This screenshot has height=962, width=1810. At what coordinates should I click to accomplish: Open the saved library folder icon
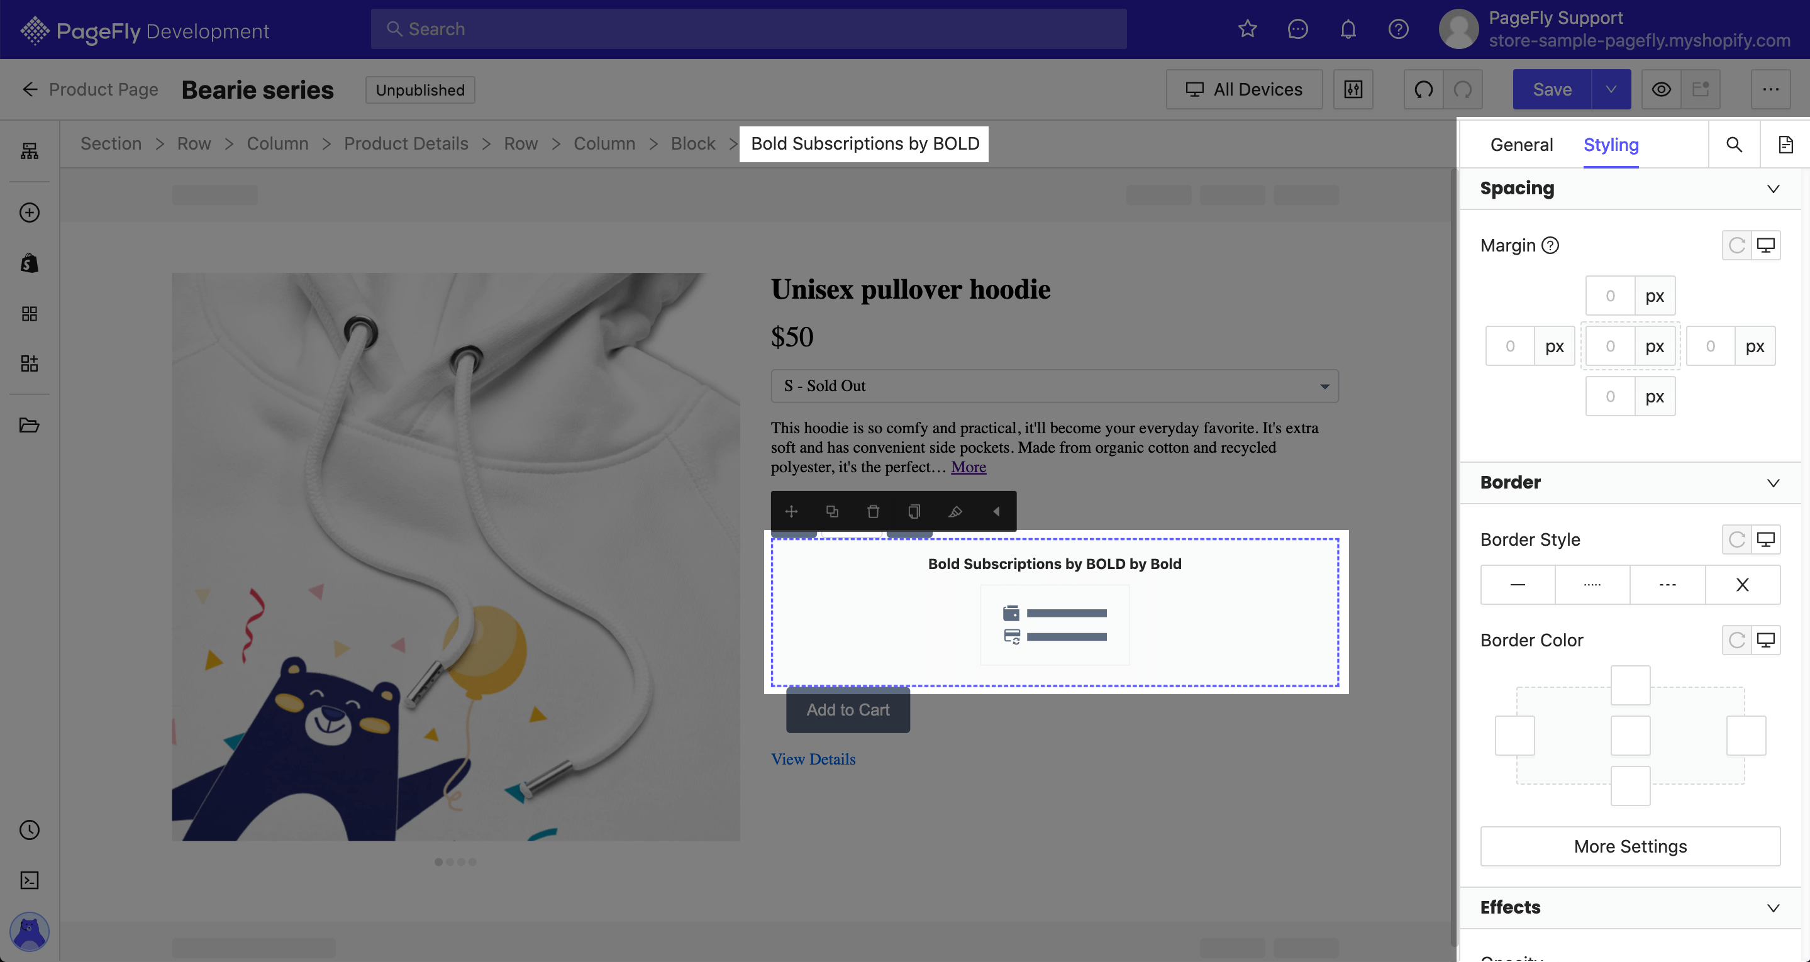(30, 425)
